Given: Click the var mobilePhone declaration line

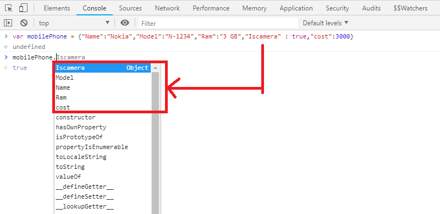Looking at the screenshot, I should (183, 36).
